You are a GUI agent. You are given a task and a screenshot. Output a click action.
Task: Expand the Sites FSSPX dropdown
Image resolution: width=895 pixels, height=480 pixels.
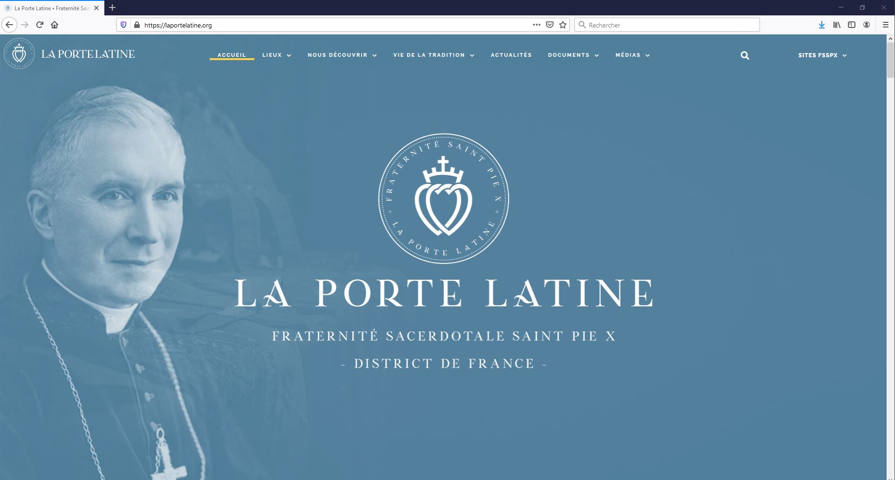[822, 55]
